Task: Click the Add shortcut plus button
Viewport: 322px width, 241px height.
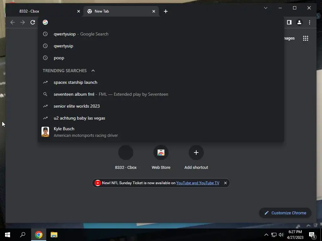Action: [x=196, y=153]
